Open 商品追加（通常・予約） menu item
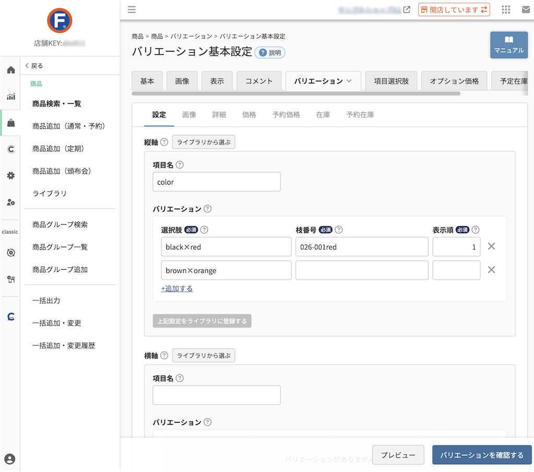Viewport: 534px width, 472px height. 69,126
